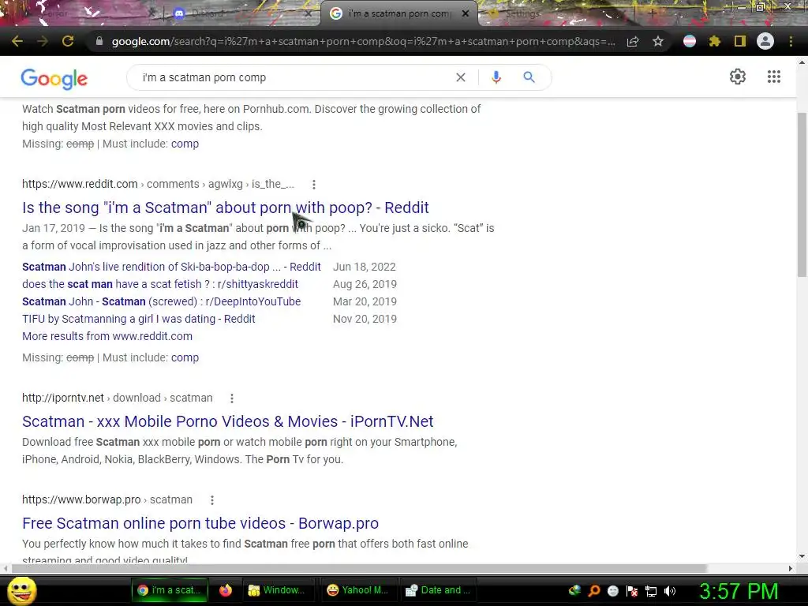Open more options for the iporntv.net result
This screenshot has width=808, height=606.
pyautogui.click(x=232, y=398)
